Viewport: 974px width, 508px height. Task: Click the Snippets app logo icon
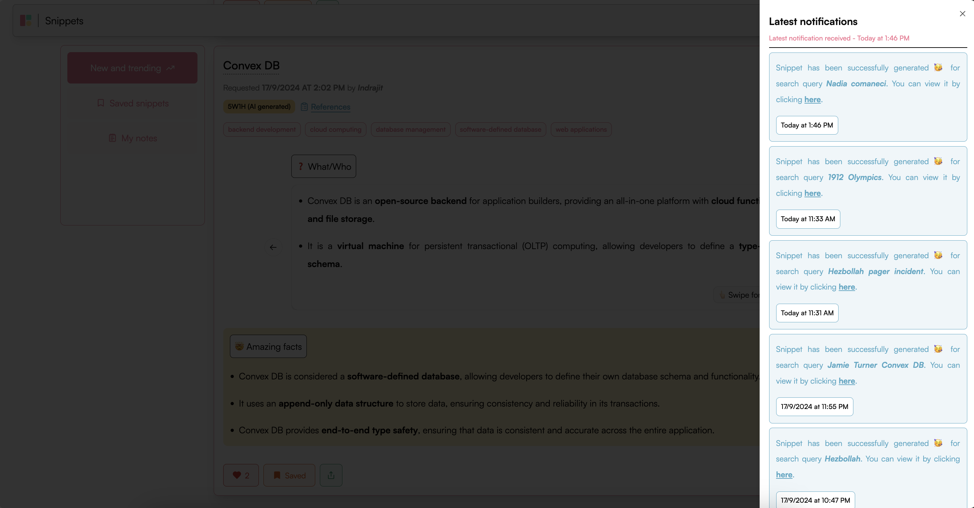26,20
